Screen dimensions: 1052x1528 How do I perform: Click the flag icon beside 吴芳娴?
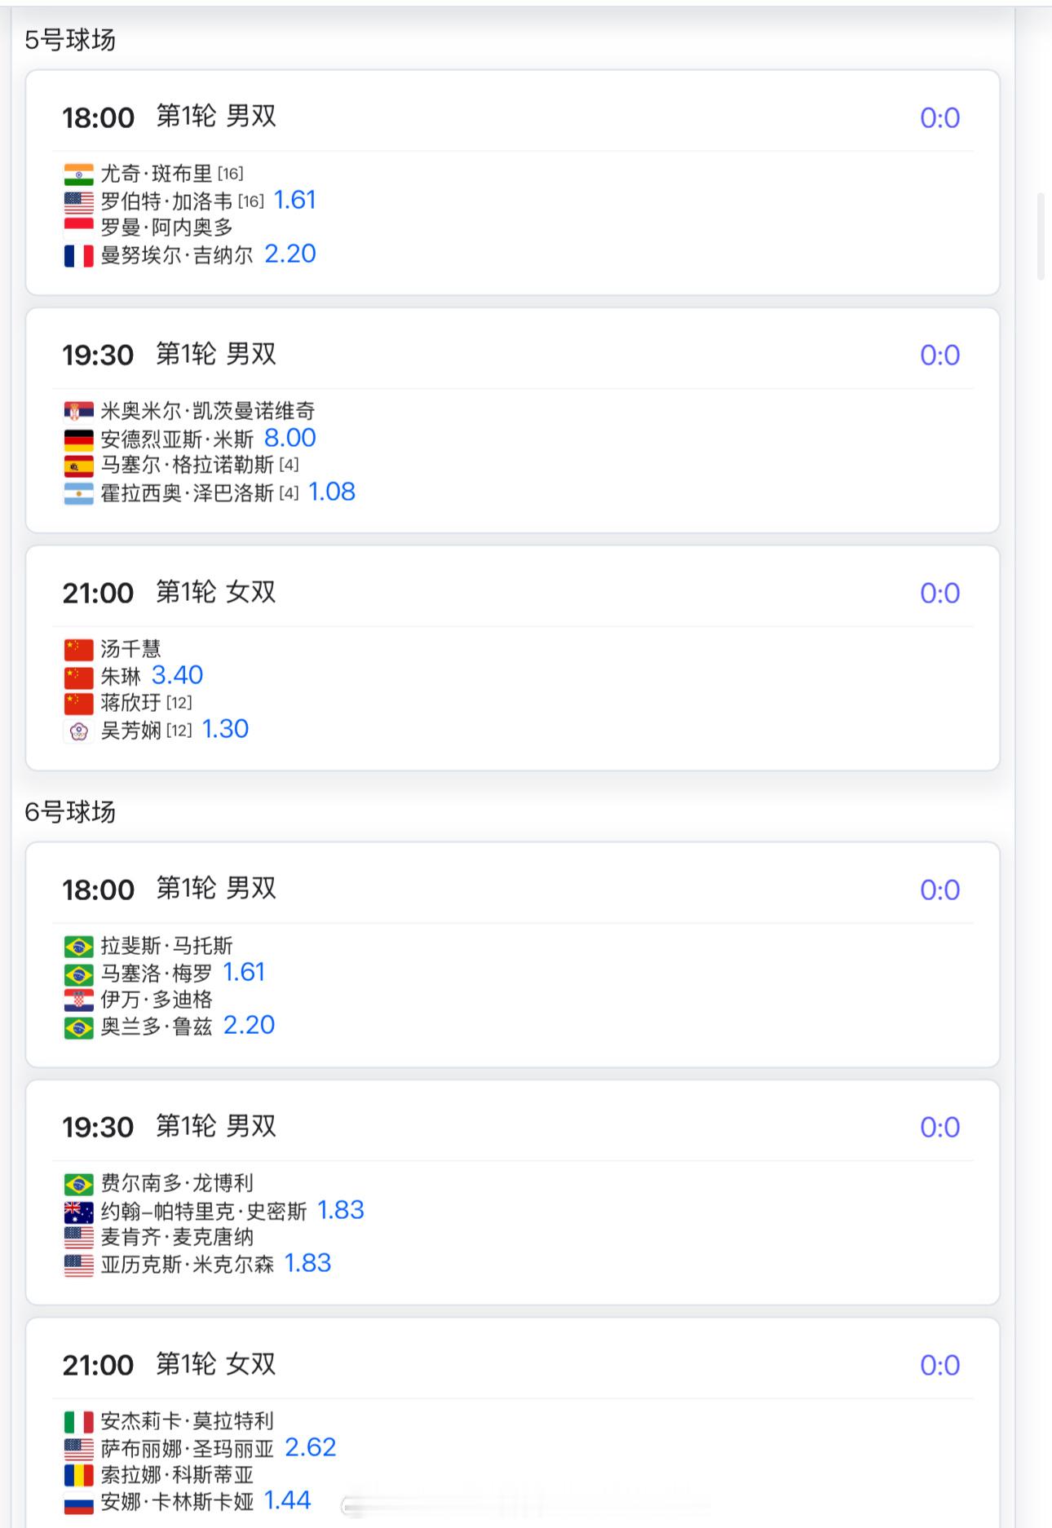pos(78,731)
